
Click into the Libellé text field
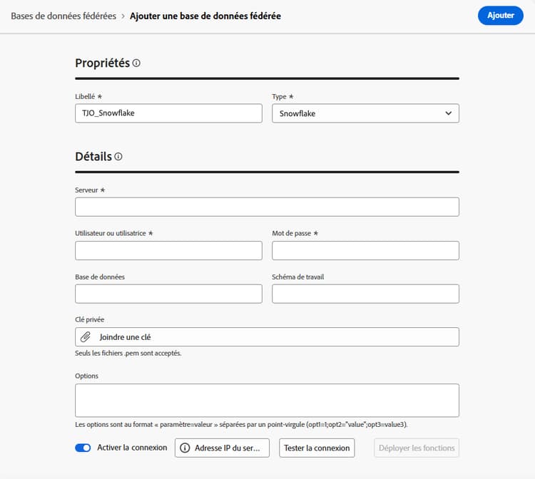pyautogui.click(x=168, y=113)
